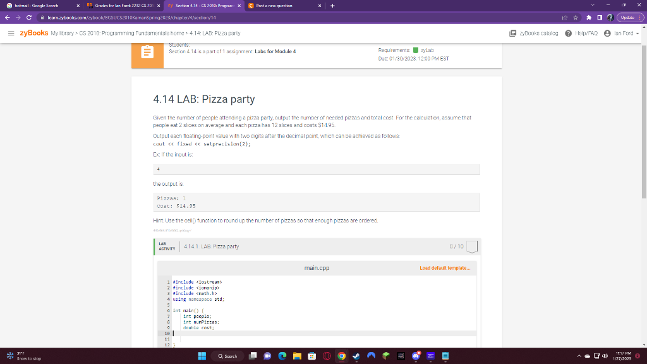Toggle the browser side panel

pos(600,18)
